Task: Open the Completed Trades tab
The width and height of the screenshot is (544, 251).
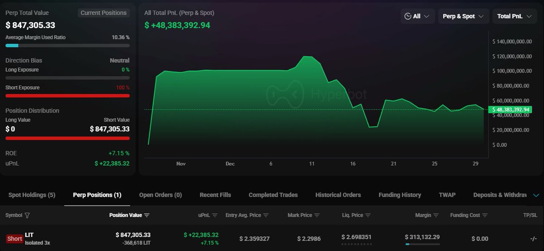Action: 273,195
